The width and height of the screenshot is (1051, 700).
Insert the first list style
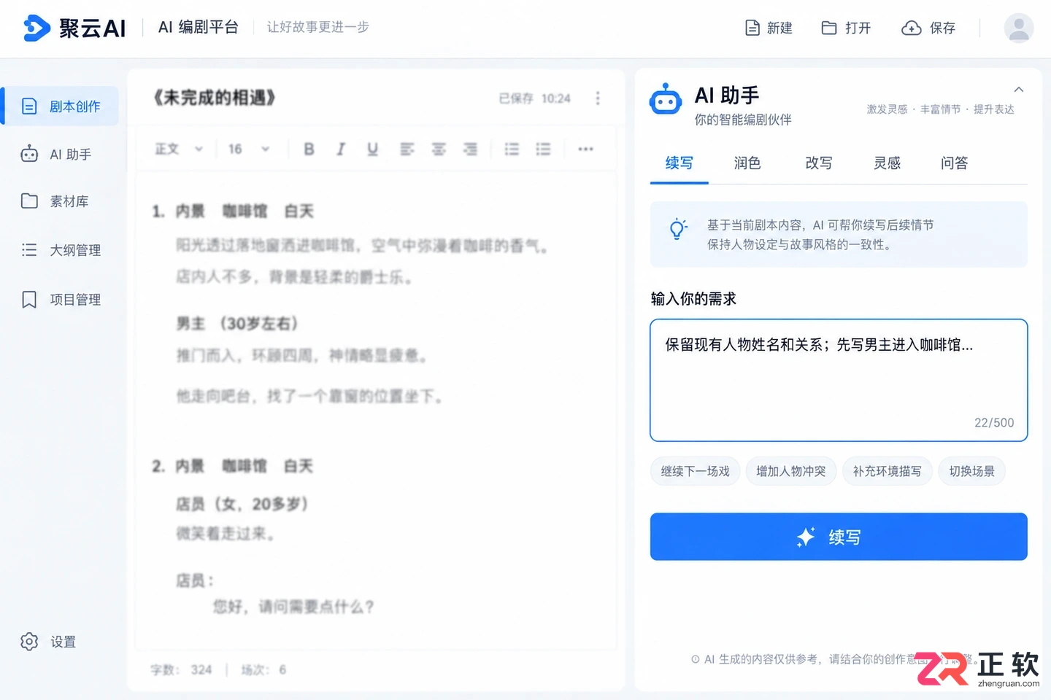512,149
